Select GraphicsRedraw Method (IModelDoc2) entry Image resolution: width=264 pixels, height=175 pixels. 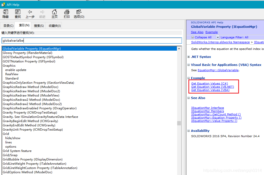tap(31, 91)
